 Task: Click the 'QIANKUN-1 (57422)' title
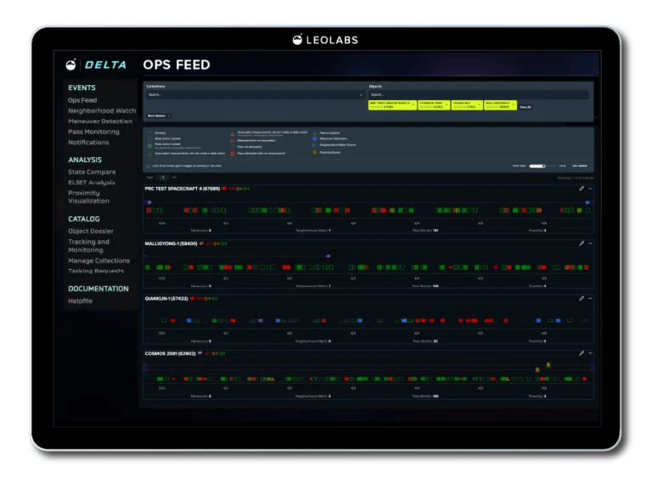click(166, 299)
